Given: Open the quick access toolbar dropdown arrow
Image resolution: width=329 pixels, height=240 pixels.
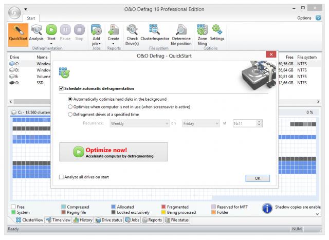Looking at the screenshot, I should tap(25, 9).
